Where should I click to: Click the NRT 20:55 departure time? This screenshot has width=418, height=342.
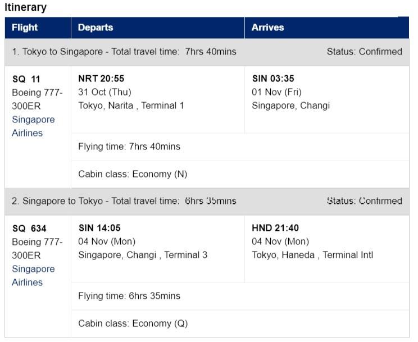101,79
